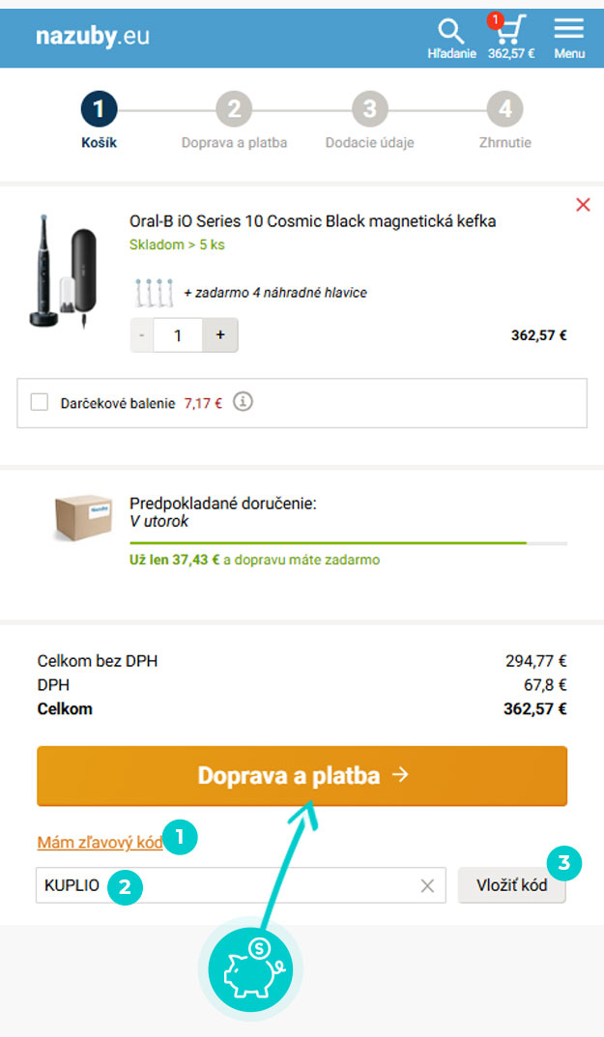
Task: Go to step 2 Doprava a platba
Action: tap(234, 123)
